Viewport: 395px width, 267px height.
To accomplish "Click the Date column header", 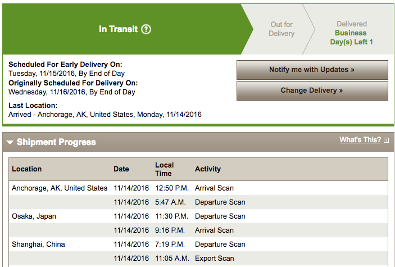I will point(121,169).
